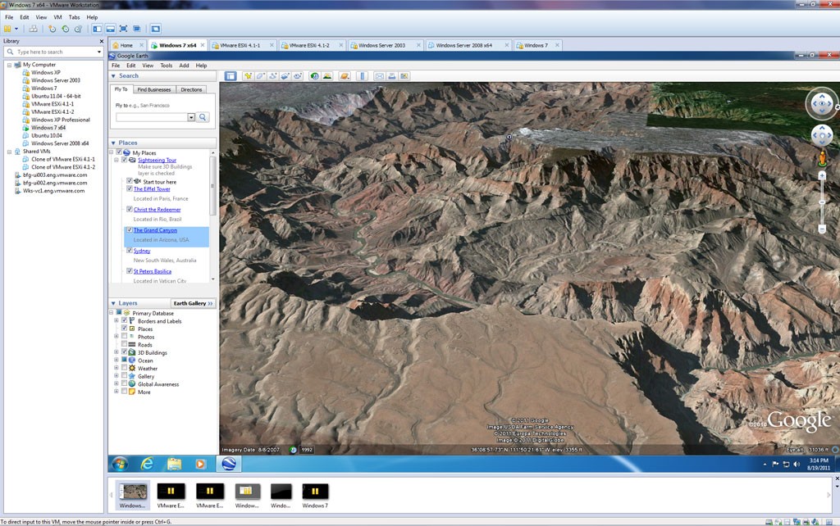Expand the Borders and Labels layer
Image resolution: width=840 pixels, height=526 pixels.
[x=116, y=321]
